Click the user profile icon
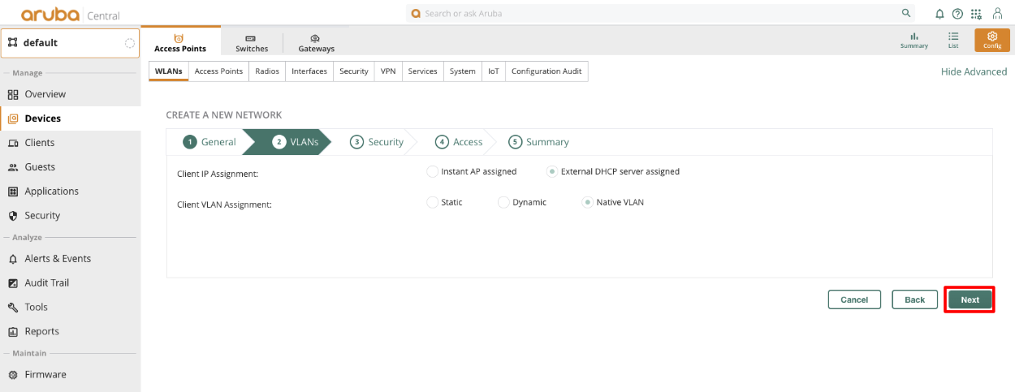 pyautogui.click(x=997, y=14)
